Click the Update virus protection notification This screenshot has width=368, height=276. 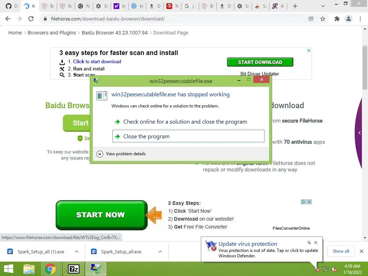(262, 249)
